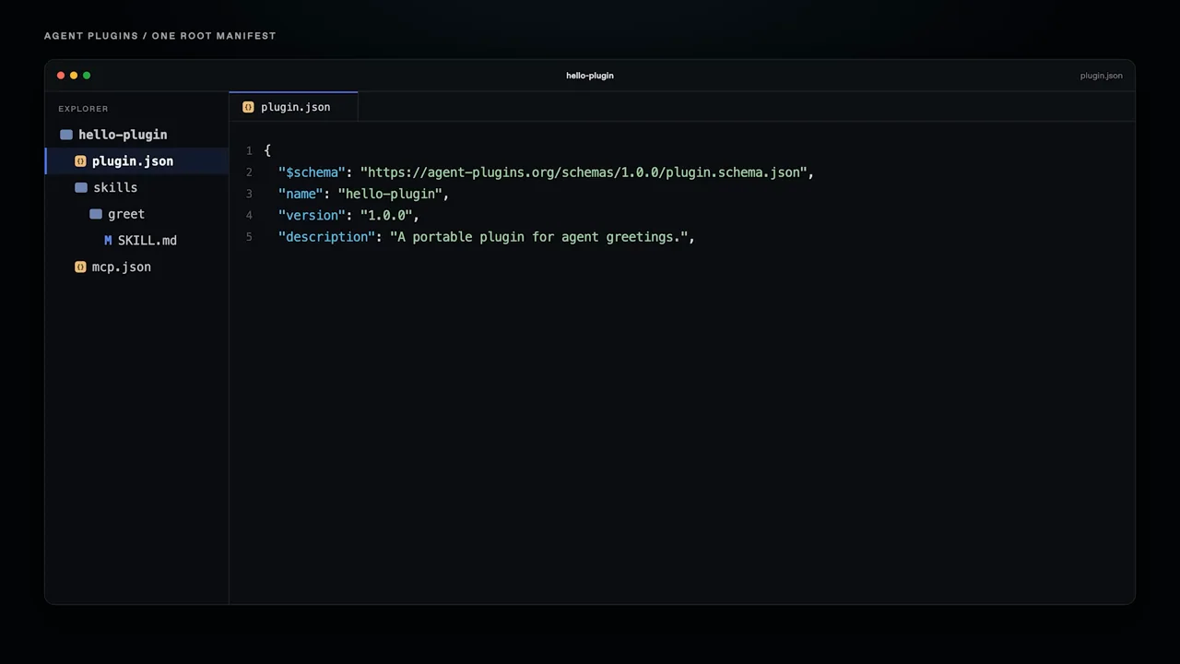The image size is (1180, 664).
Task: Open the SKILL.md file
Action: [x=136, y=241]
